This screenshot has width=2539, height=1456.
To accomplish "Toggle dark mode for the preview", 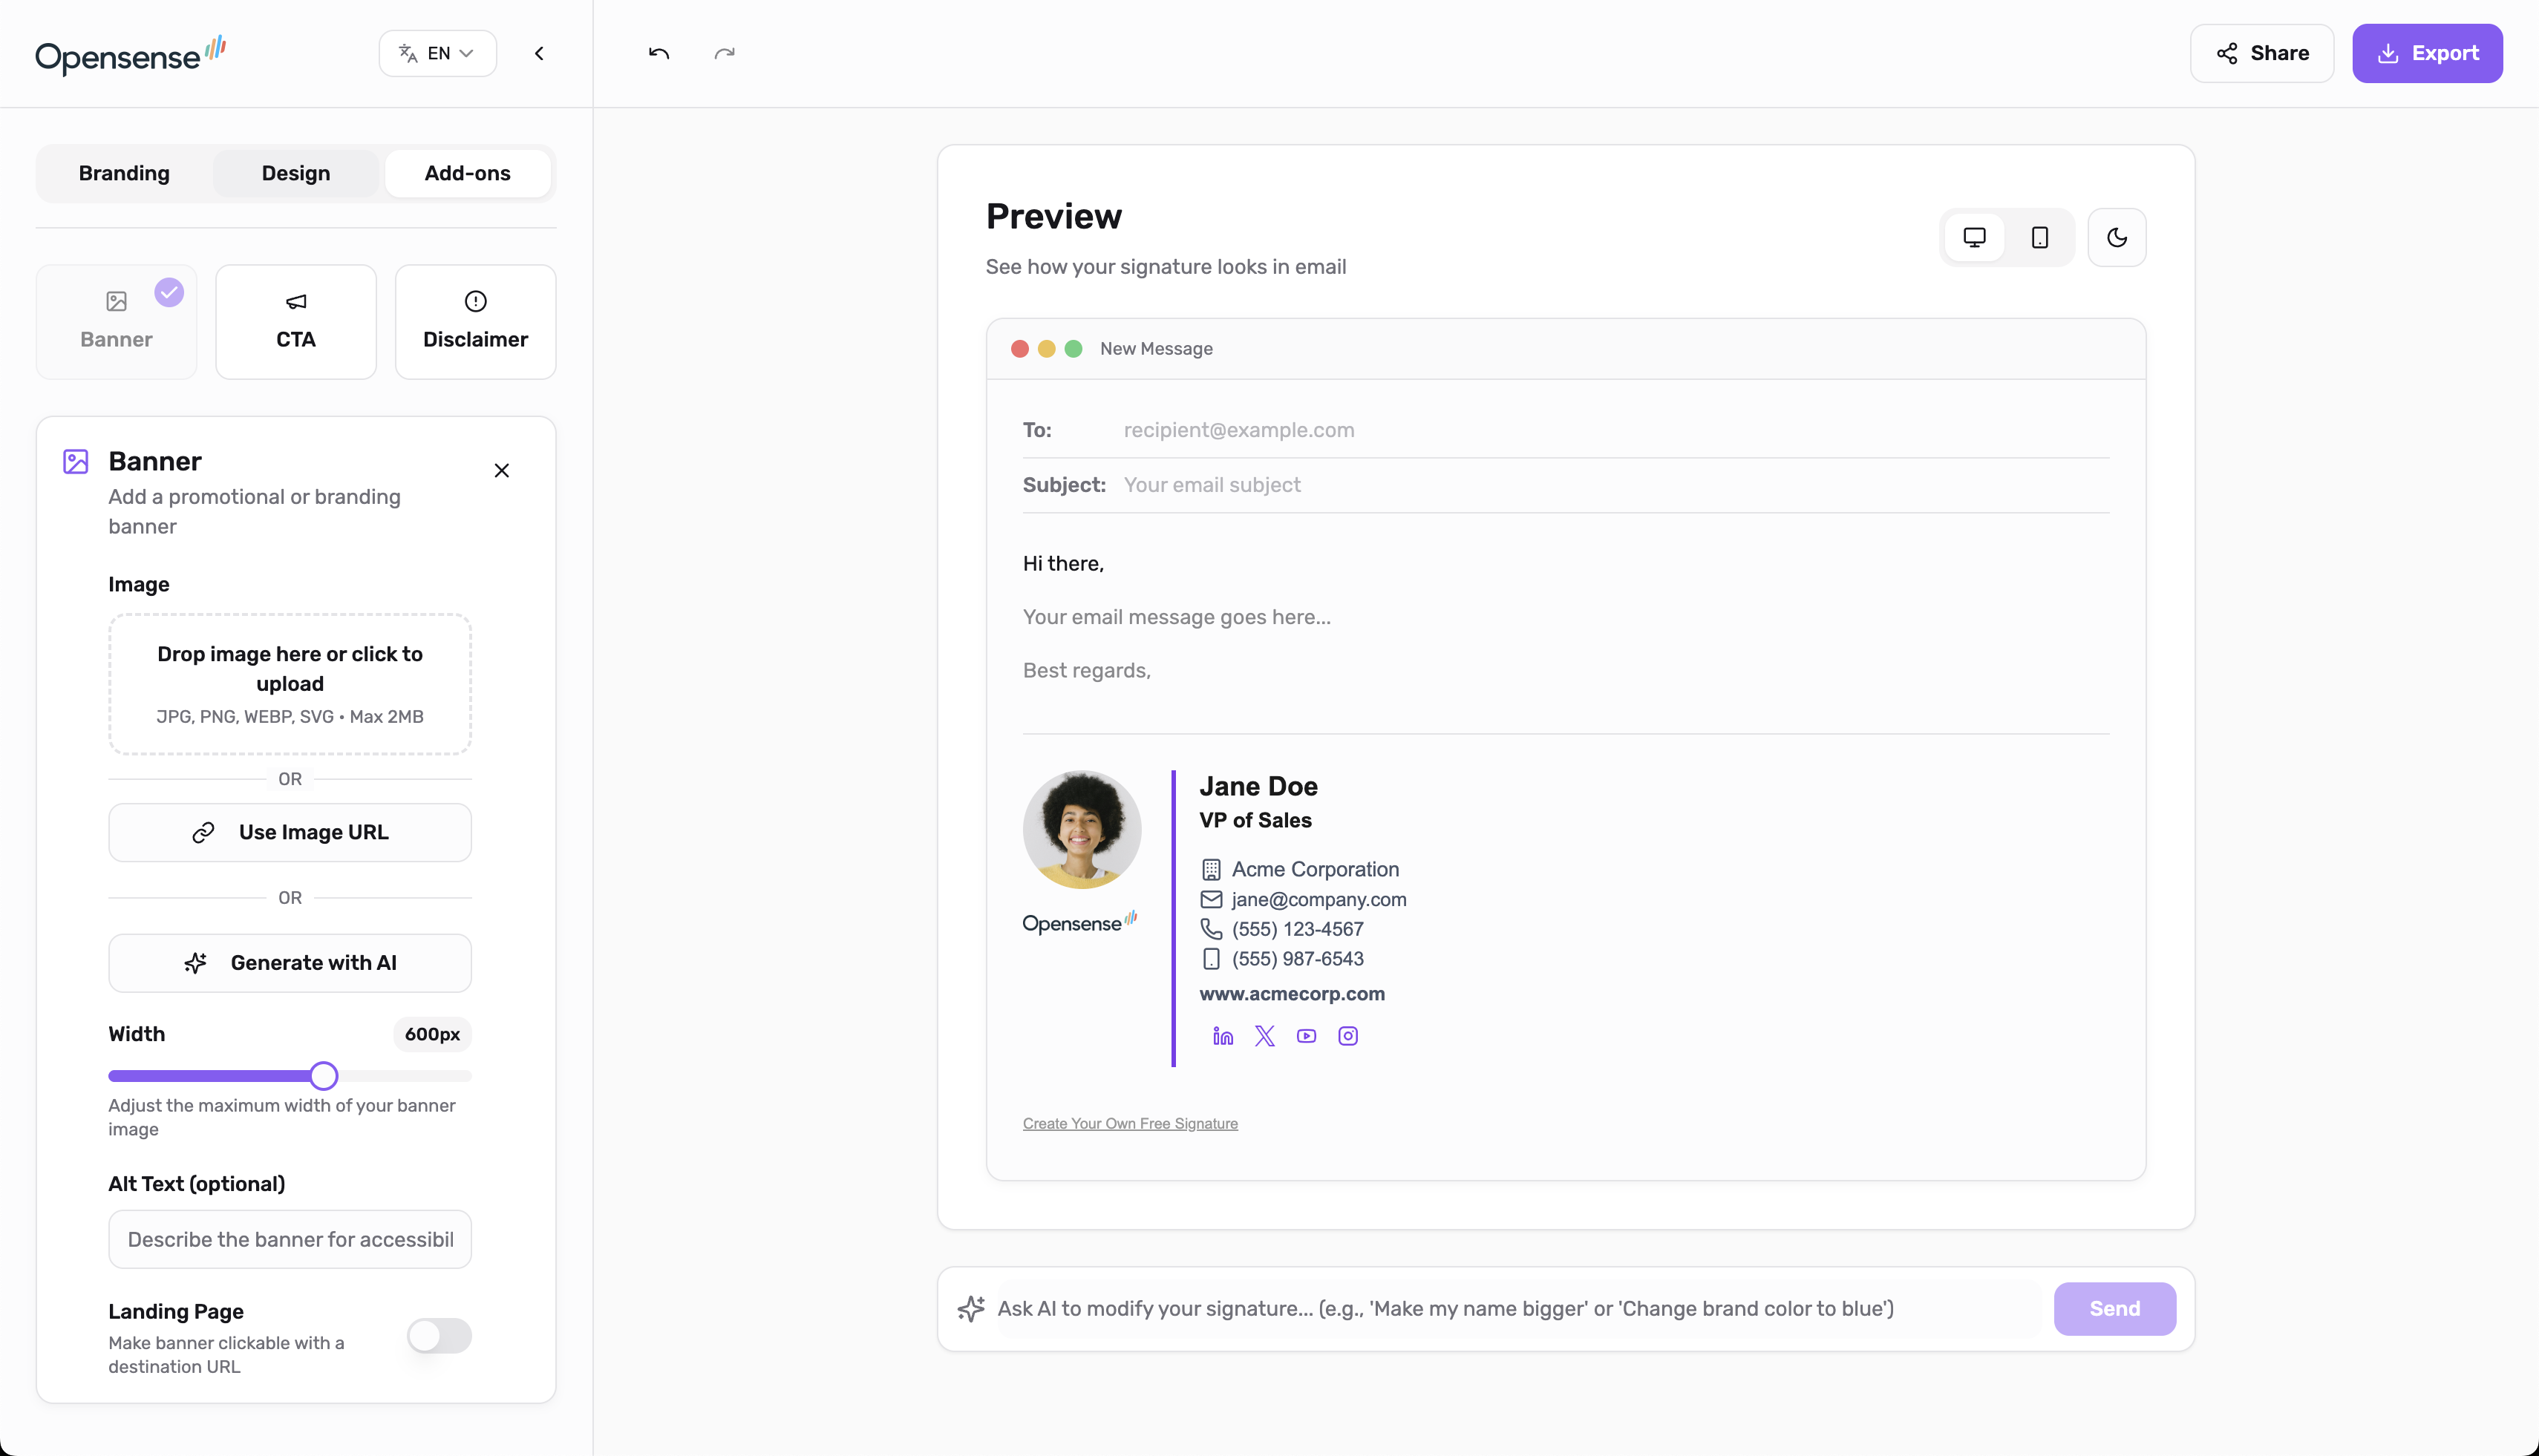I will click(x=2116, y=237).
